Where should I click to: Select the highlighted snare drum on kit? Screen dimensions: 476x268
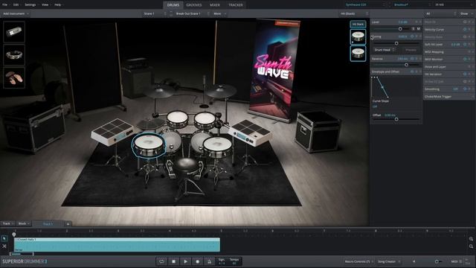pyautogui.click(x=149, y=145)
